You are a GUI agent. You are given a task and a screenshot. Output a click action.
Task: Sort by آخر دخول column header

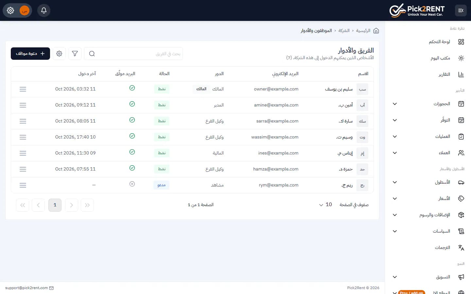pos(87,74)
